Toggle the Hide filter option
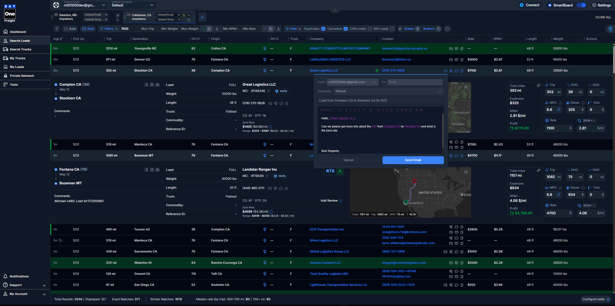Image resolution: width=615 pixels, height=306 pixels. [x=291, y=29]
